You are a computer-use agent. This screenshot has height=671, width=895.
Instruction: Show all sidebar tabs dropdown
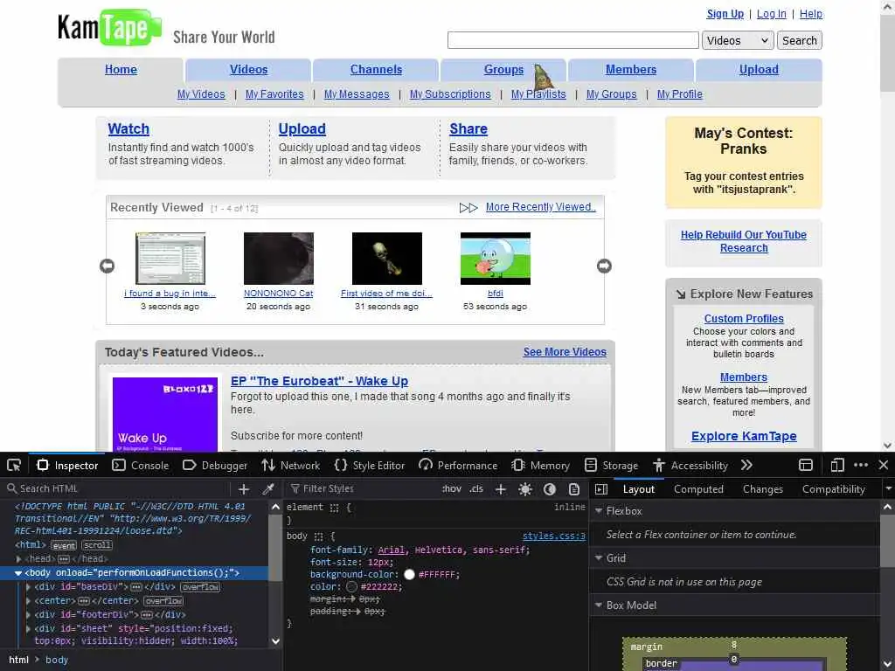(x=888, y=489)
